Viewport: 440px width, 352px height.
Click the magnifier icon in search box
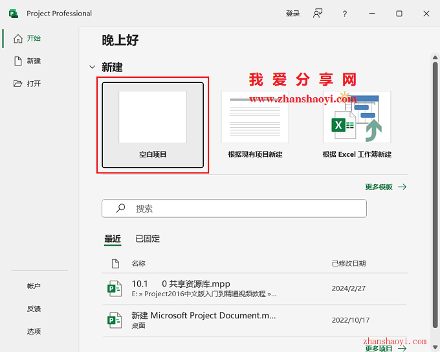pyautogui.click(x=120, y=208)
